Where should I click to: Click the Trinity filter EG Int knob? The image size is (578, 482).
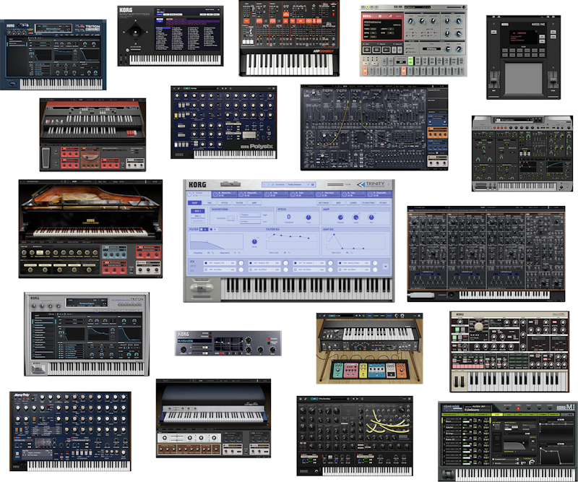point(254,243)
